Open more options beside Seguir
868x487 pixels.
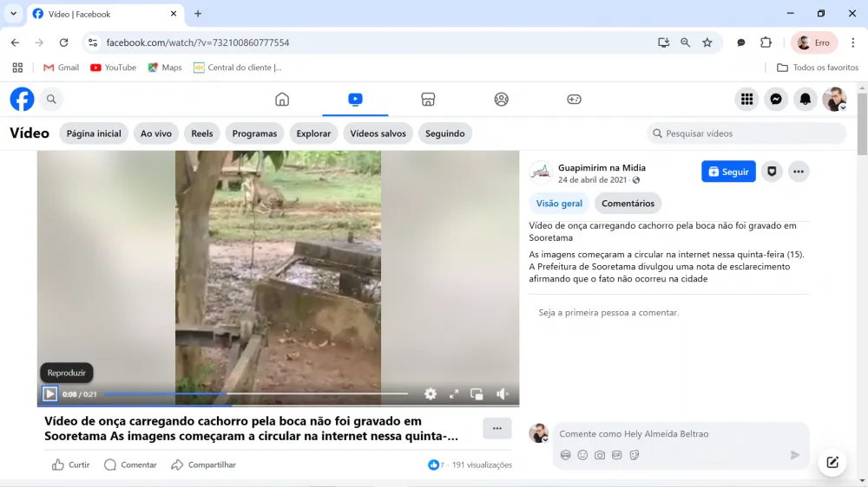[x=799, y=172]
